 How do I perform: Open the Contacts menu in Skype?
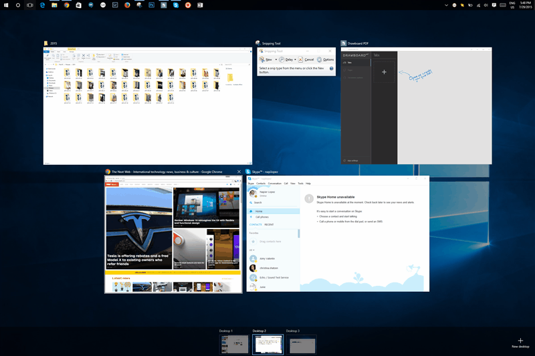click(x=261, y=183)
